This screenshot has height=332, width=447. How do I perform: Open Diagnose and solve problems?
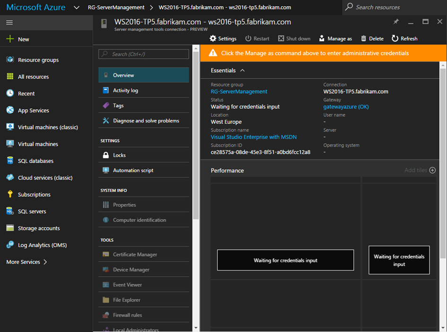point(144,121)
